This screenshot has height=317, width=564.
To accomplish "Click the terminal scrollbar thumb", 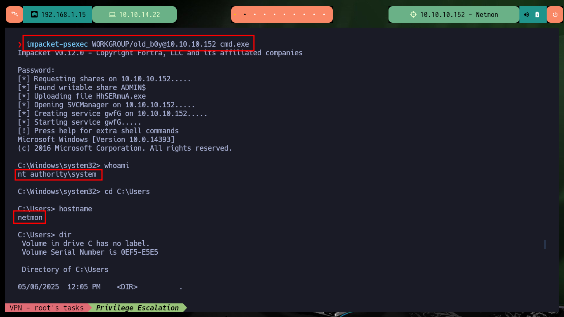I will coord(545,244).
